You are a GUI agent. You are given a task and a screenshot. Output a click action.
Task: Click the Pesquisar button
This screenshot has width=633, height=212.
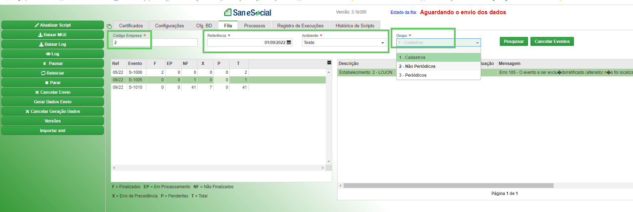(x=514, y=42)
